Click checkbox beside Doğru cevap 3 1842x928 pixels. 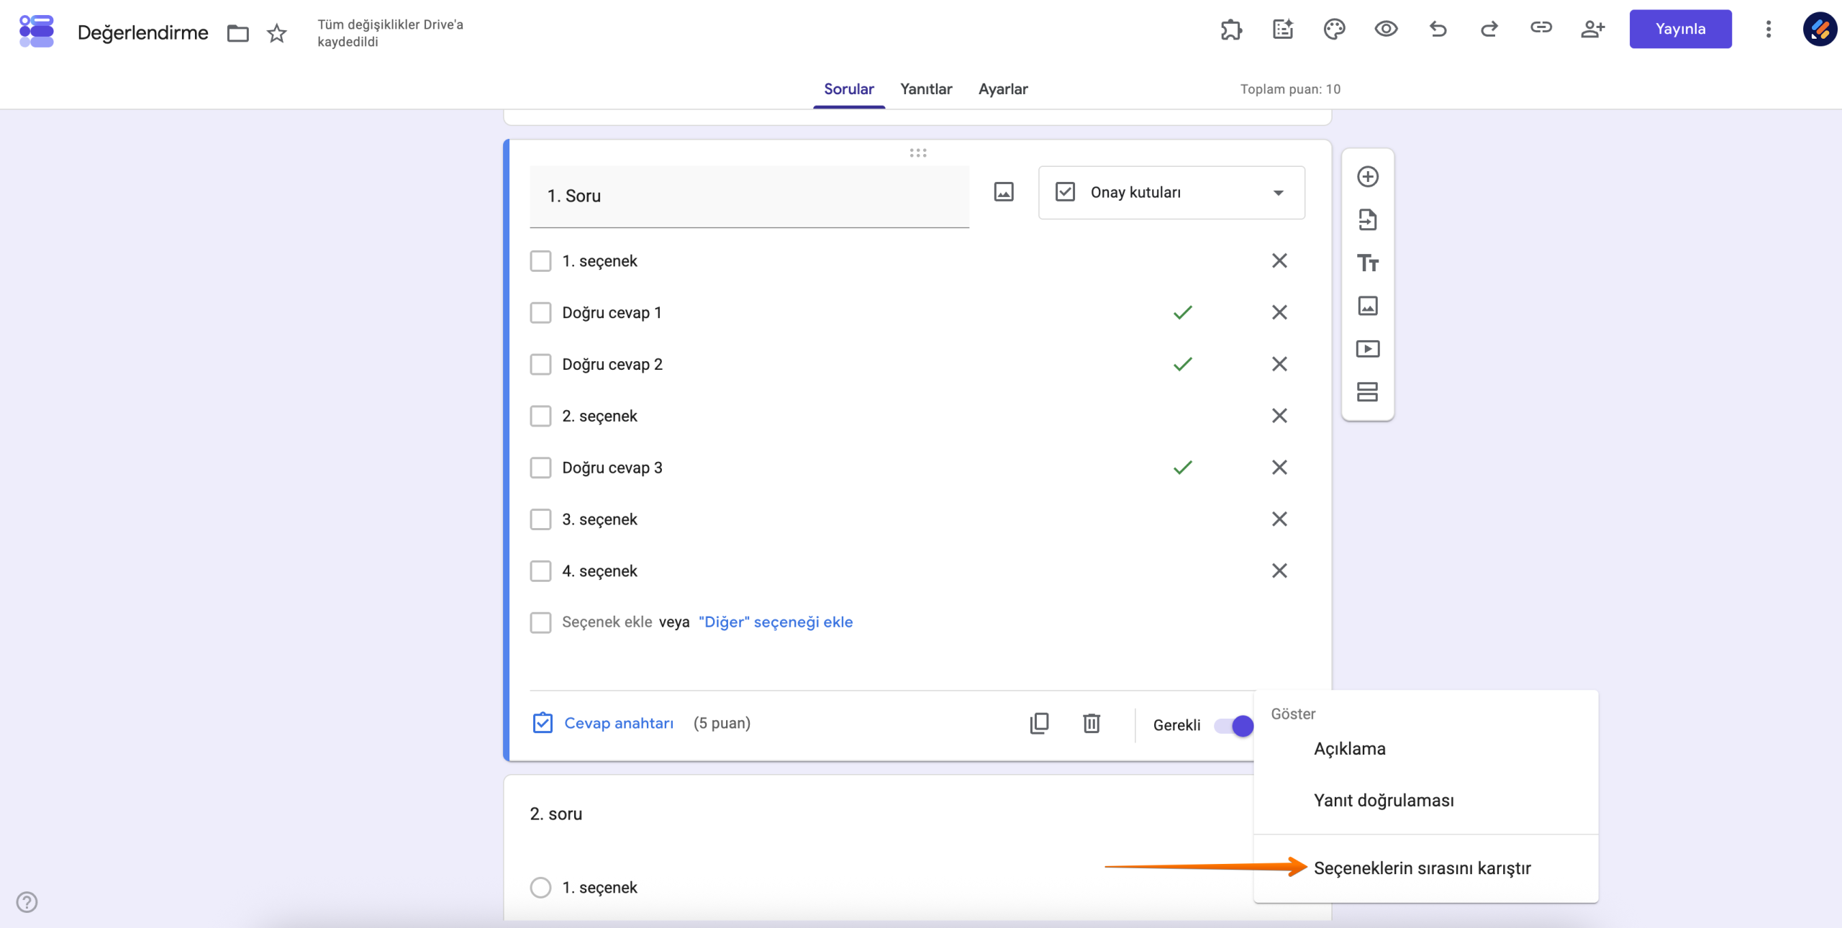[x=540, y=468]
